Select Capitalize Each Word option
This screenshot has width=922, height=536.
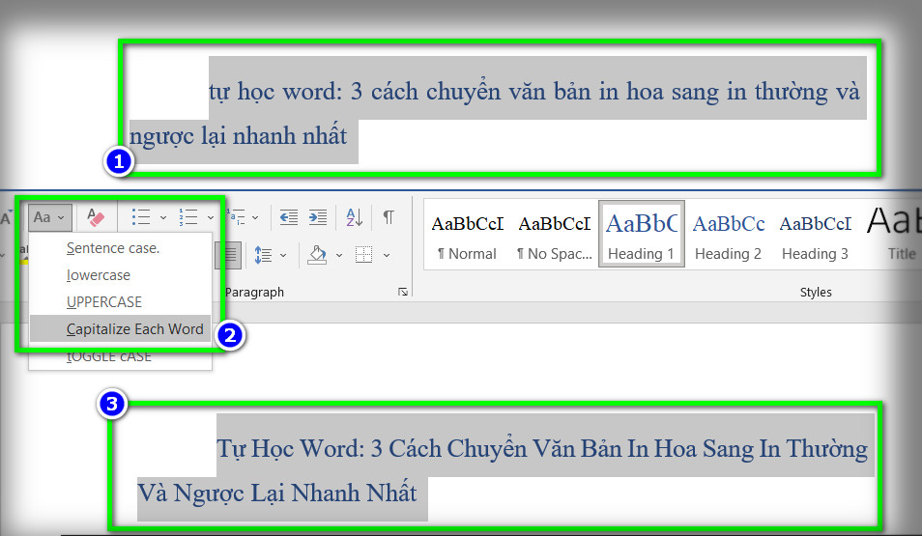pos(120,329)
